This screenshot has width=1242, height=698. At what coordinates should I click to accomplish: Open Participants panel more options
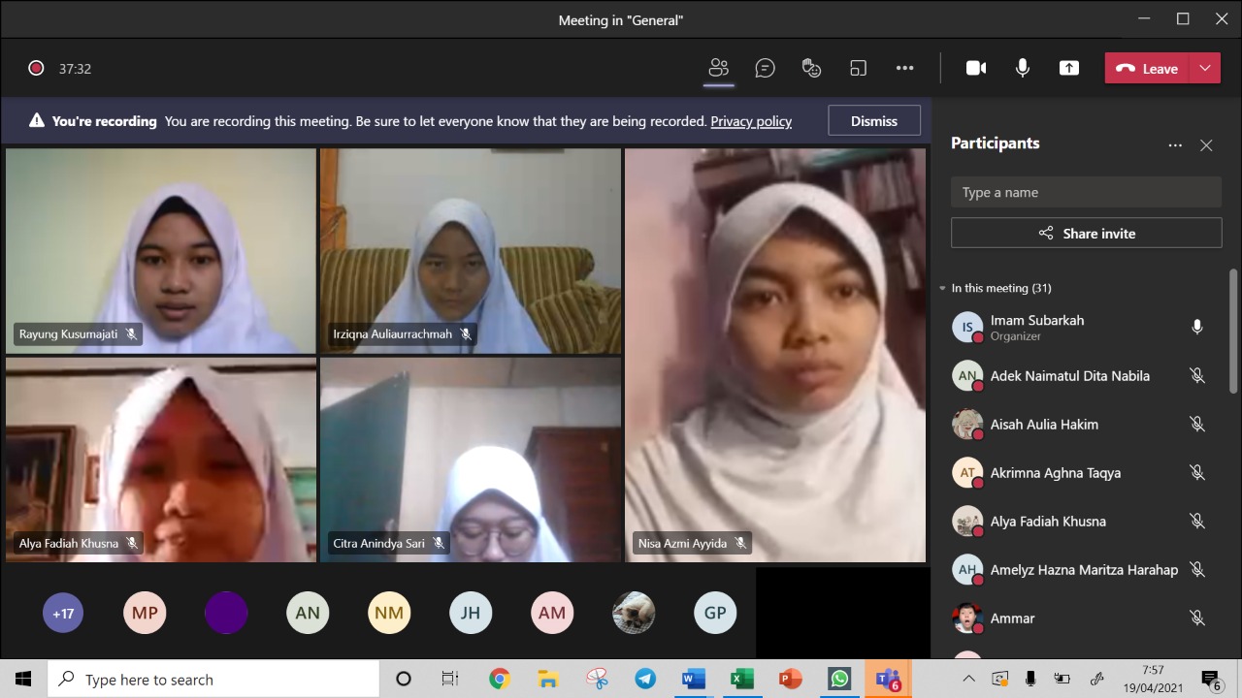1175,145
